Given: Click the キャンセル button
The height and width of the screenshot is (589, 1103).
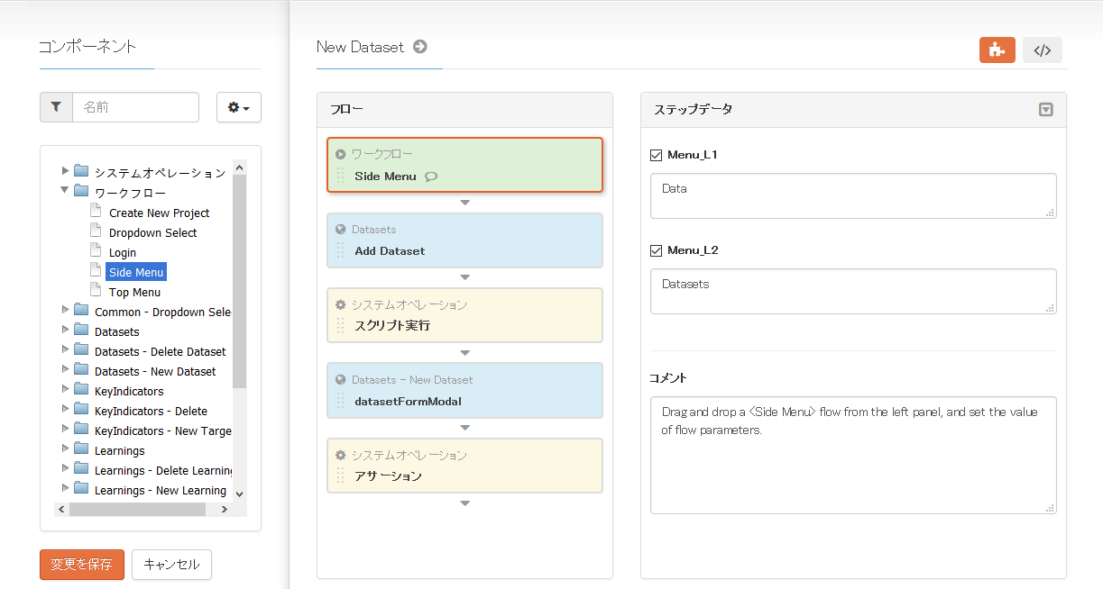Looking at the screenshot, I should pyautogui.click(x=171, y=565).
